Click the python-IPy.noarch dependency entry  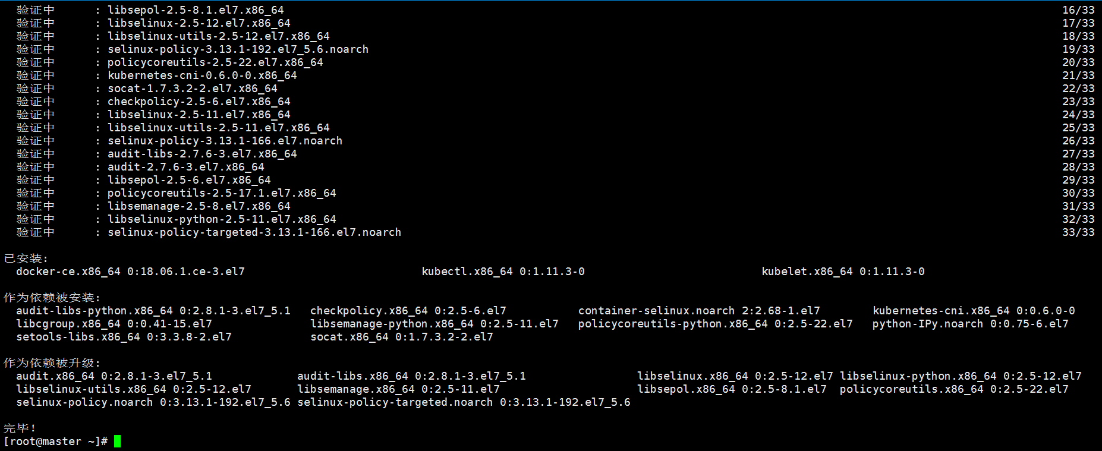(970, 324)
